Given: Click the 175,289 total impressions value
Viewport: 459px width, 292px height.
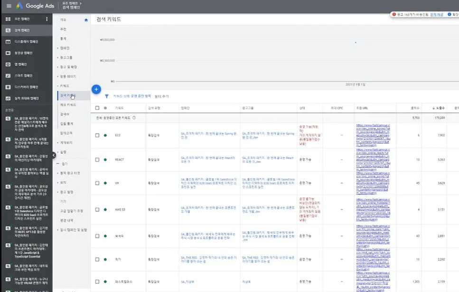Looking at the screenshot, I should (x=440, y=118).
